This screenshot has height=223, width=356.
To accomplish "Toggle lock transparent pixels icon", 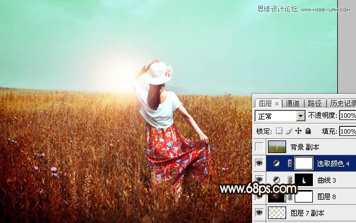I will click(x=279, y=131).
